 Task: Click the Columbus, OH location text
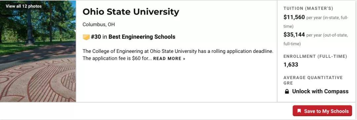(99, 24)
